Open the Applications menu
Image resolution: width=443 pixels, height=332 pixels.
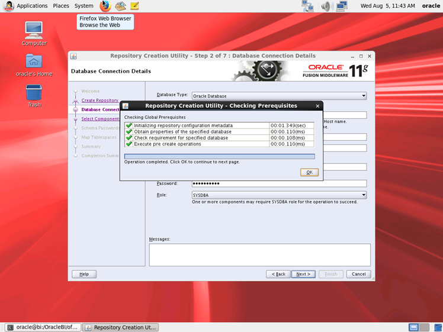pyautogui.click(x=32, y=6)
